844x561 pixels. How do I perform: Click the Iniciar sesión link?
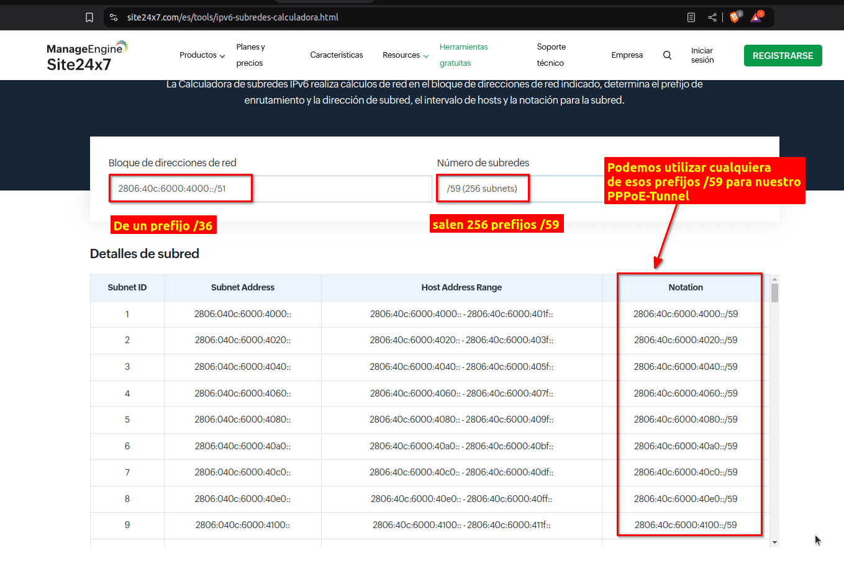tap(702, 55)
